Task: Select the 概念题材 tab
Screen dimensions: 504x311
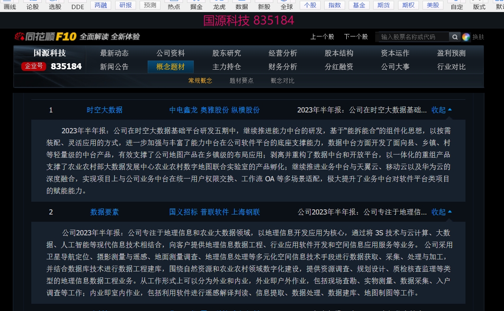Action: tap(171, 67)
